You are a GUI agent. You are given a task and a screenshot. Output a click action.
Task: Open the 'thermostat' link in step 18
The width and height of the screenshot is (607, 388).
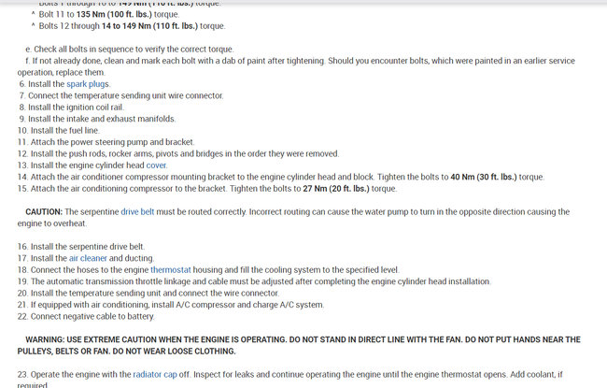click(171, 269)
